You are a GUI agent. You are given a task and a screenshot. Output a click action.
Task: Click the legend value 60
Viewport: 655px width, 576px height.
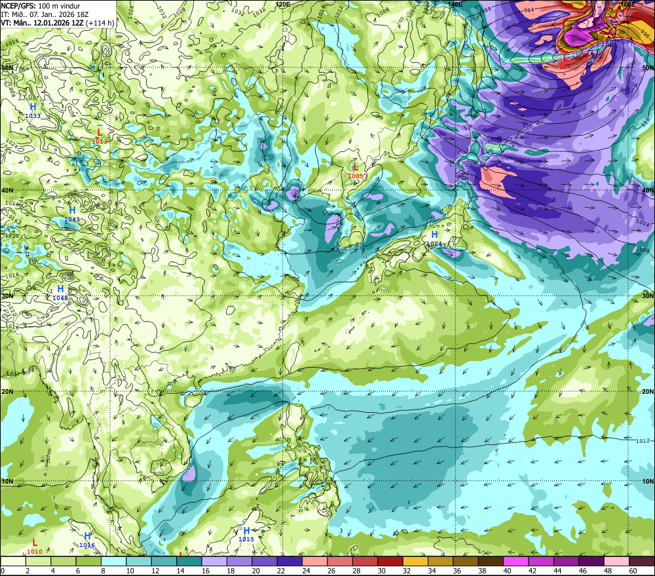633,571
